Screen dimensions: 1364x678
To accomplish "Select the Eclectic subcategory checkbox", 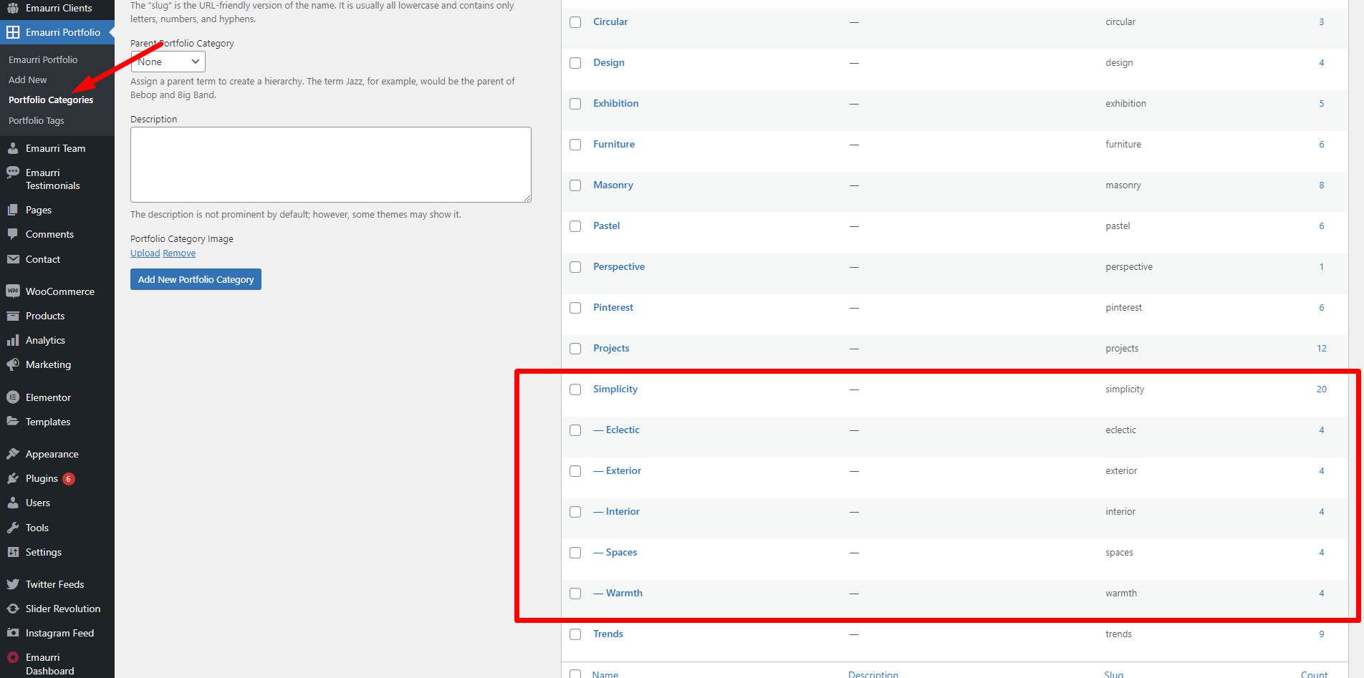I will (x=575, y=430).
